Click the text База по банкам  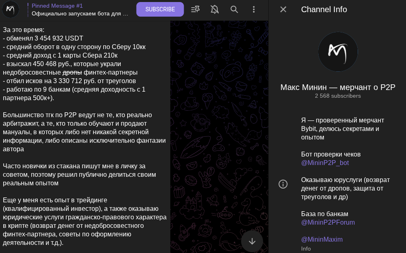pyautogui.click(x=324, y=214)
